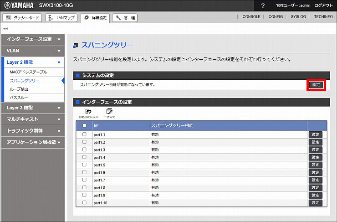Expand the Layer 3 機能 section
The image size is (337, 222).
pyautogui.click(x=33, y=108)
